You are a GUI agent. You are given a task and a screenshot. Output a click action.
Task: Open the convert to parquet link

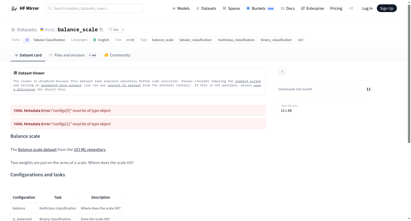(x=124, y=85)
